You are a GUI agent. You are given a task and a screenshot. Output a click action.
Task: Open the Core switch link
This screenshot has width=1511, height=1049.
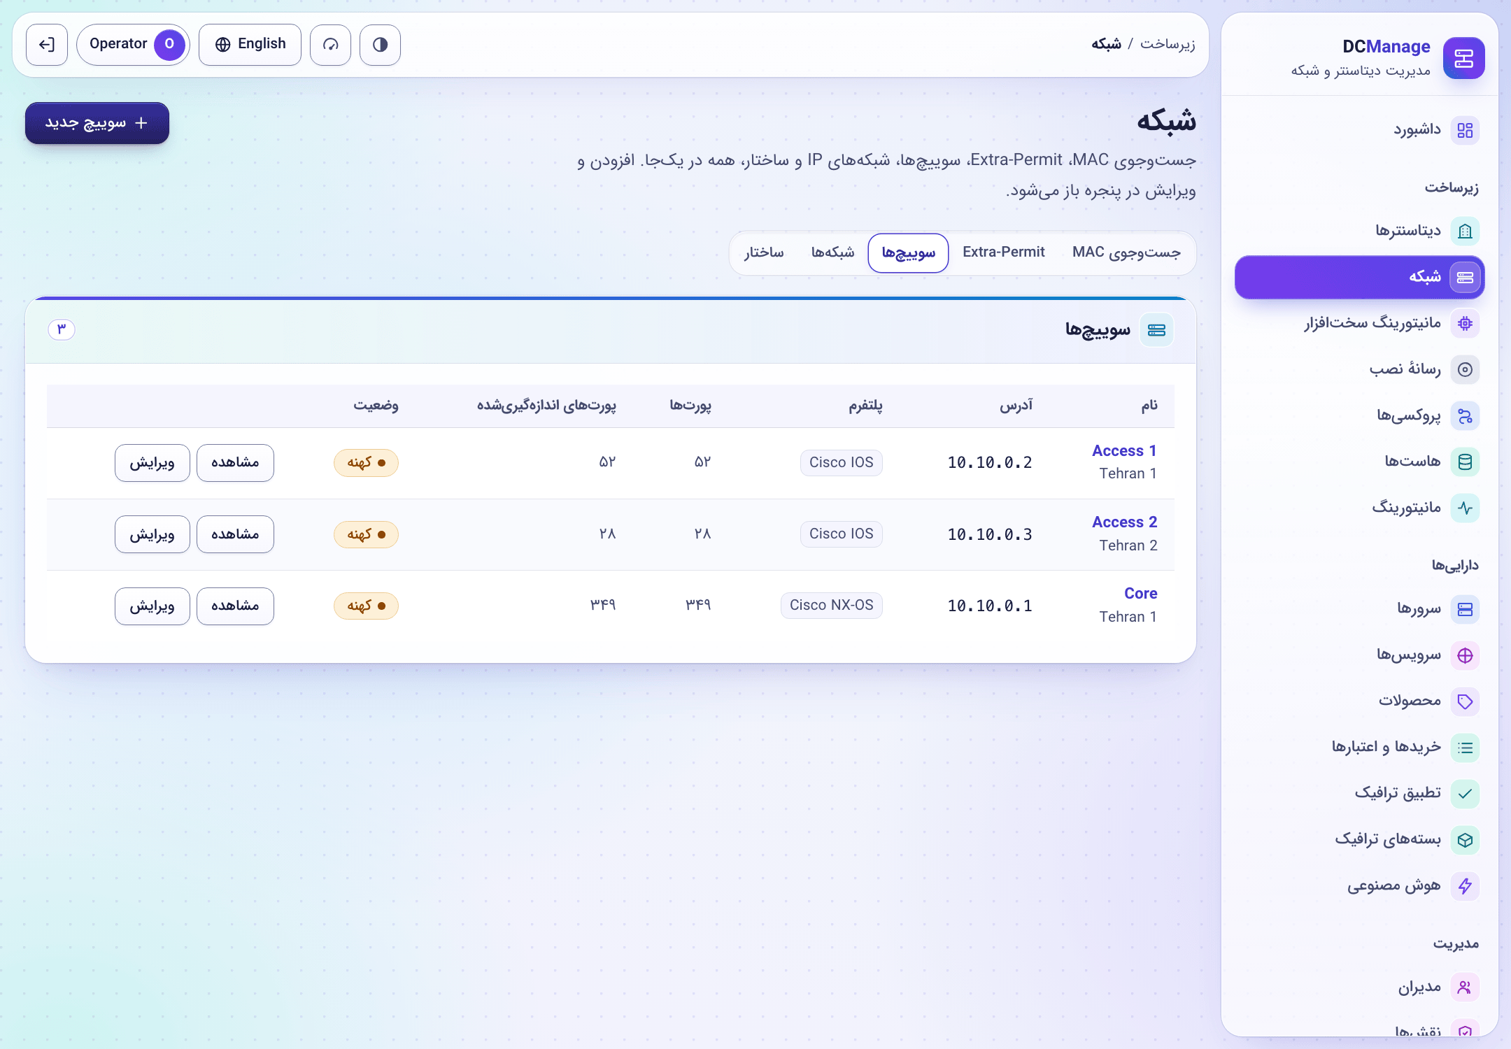click(x=1140, y=594)
